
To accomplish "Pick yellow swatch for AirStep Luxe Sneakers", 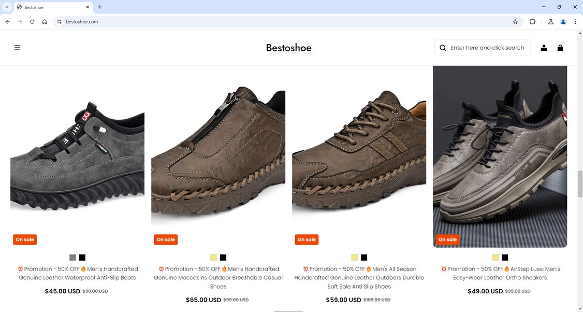I will [495, 258].
